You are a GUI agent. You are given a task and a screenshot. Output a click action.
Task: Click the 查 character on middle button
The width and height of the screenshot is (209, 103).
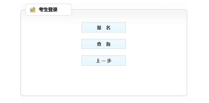[99, 44]
